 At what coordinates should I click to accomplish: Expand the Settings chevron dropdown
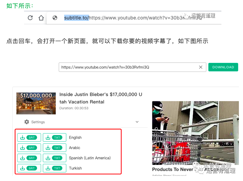pos(137,122)
